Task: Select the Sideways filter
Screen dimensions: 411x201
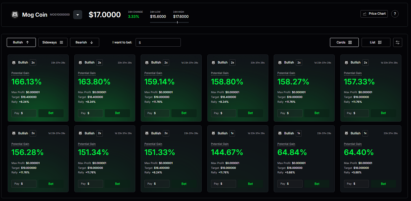Action: pyautogui.click(x=53, y=42)
